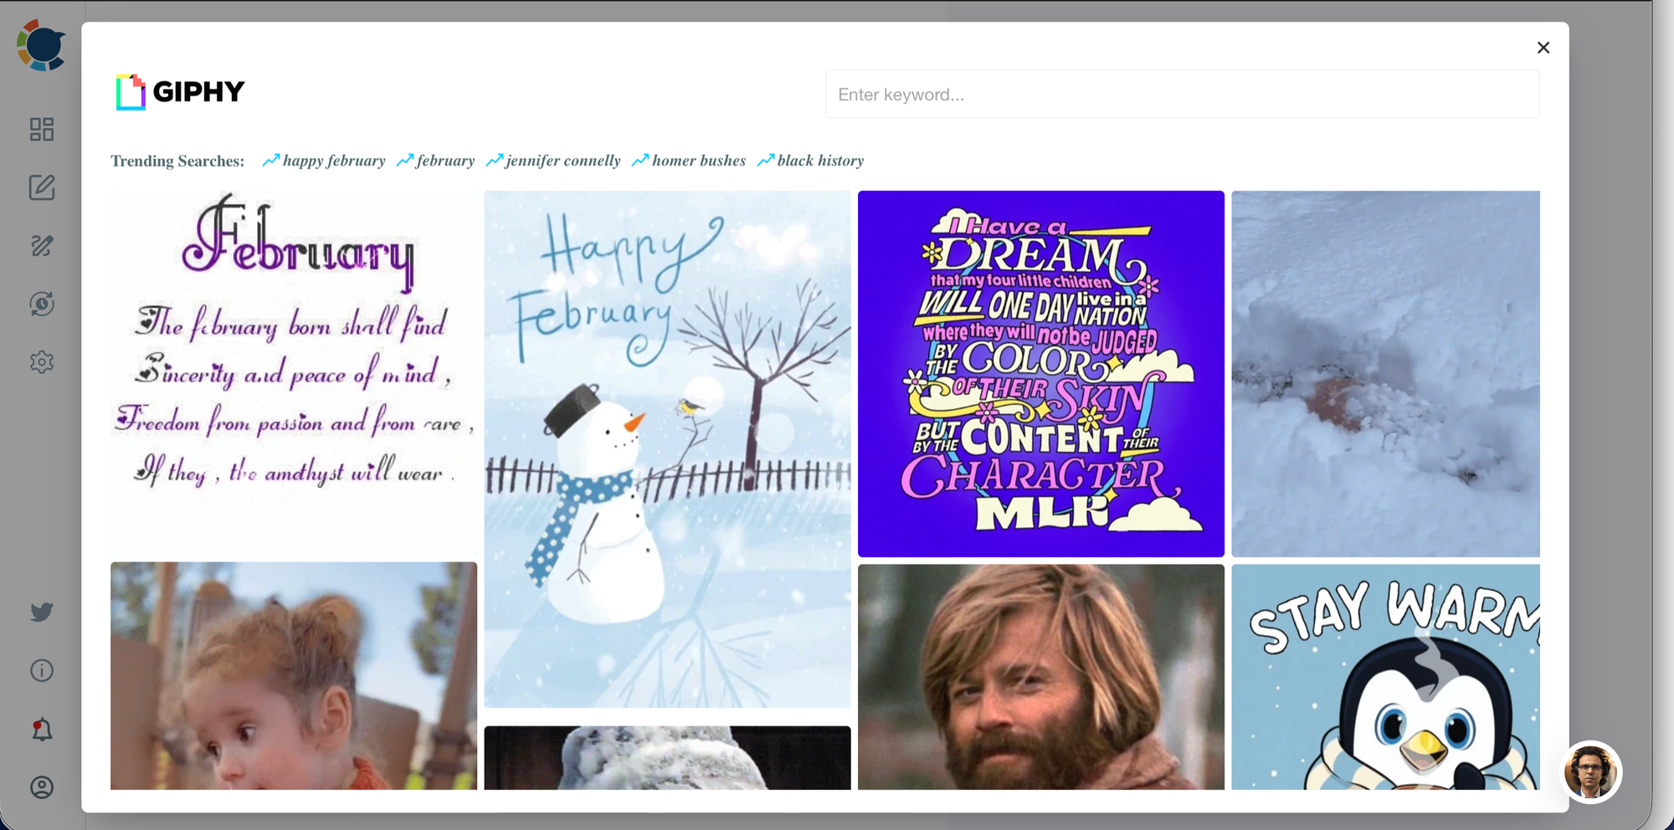The width and height of the screenshot is (1674, 830).
Task: Open the circular history refresh icon
Action: click(42, 304)
